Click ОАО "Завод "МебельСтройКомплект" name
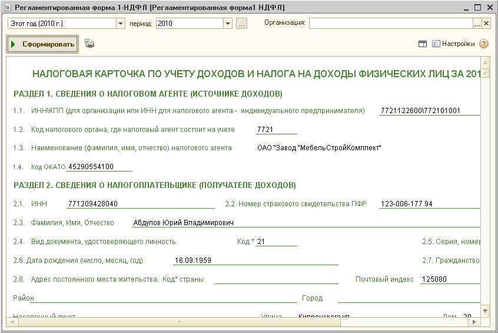This screenshot has height=333, width=498. [x=319, y=148]
